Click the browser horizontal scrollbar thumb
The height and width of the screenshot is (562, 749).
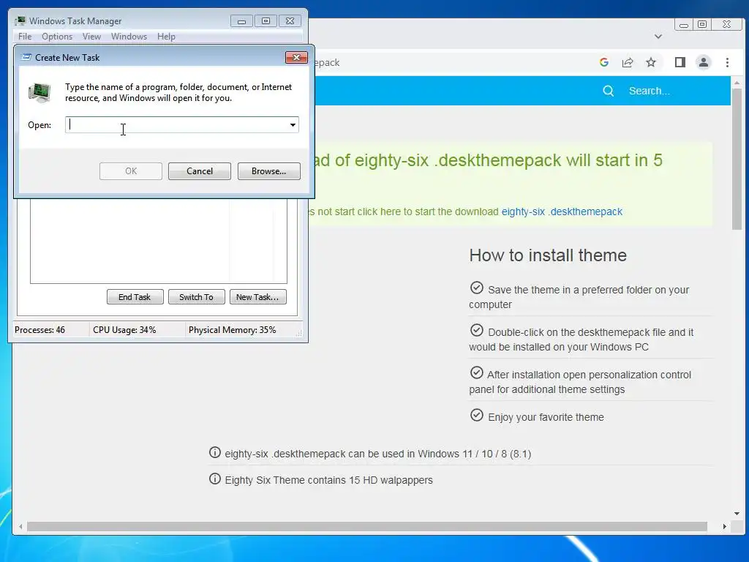[x=367, y=527]
